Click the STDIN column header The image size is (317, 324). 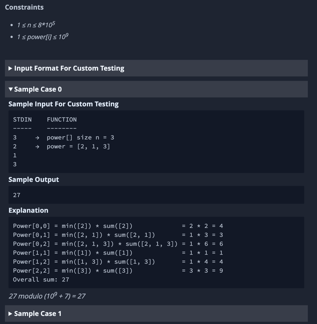click(22, 120)
